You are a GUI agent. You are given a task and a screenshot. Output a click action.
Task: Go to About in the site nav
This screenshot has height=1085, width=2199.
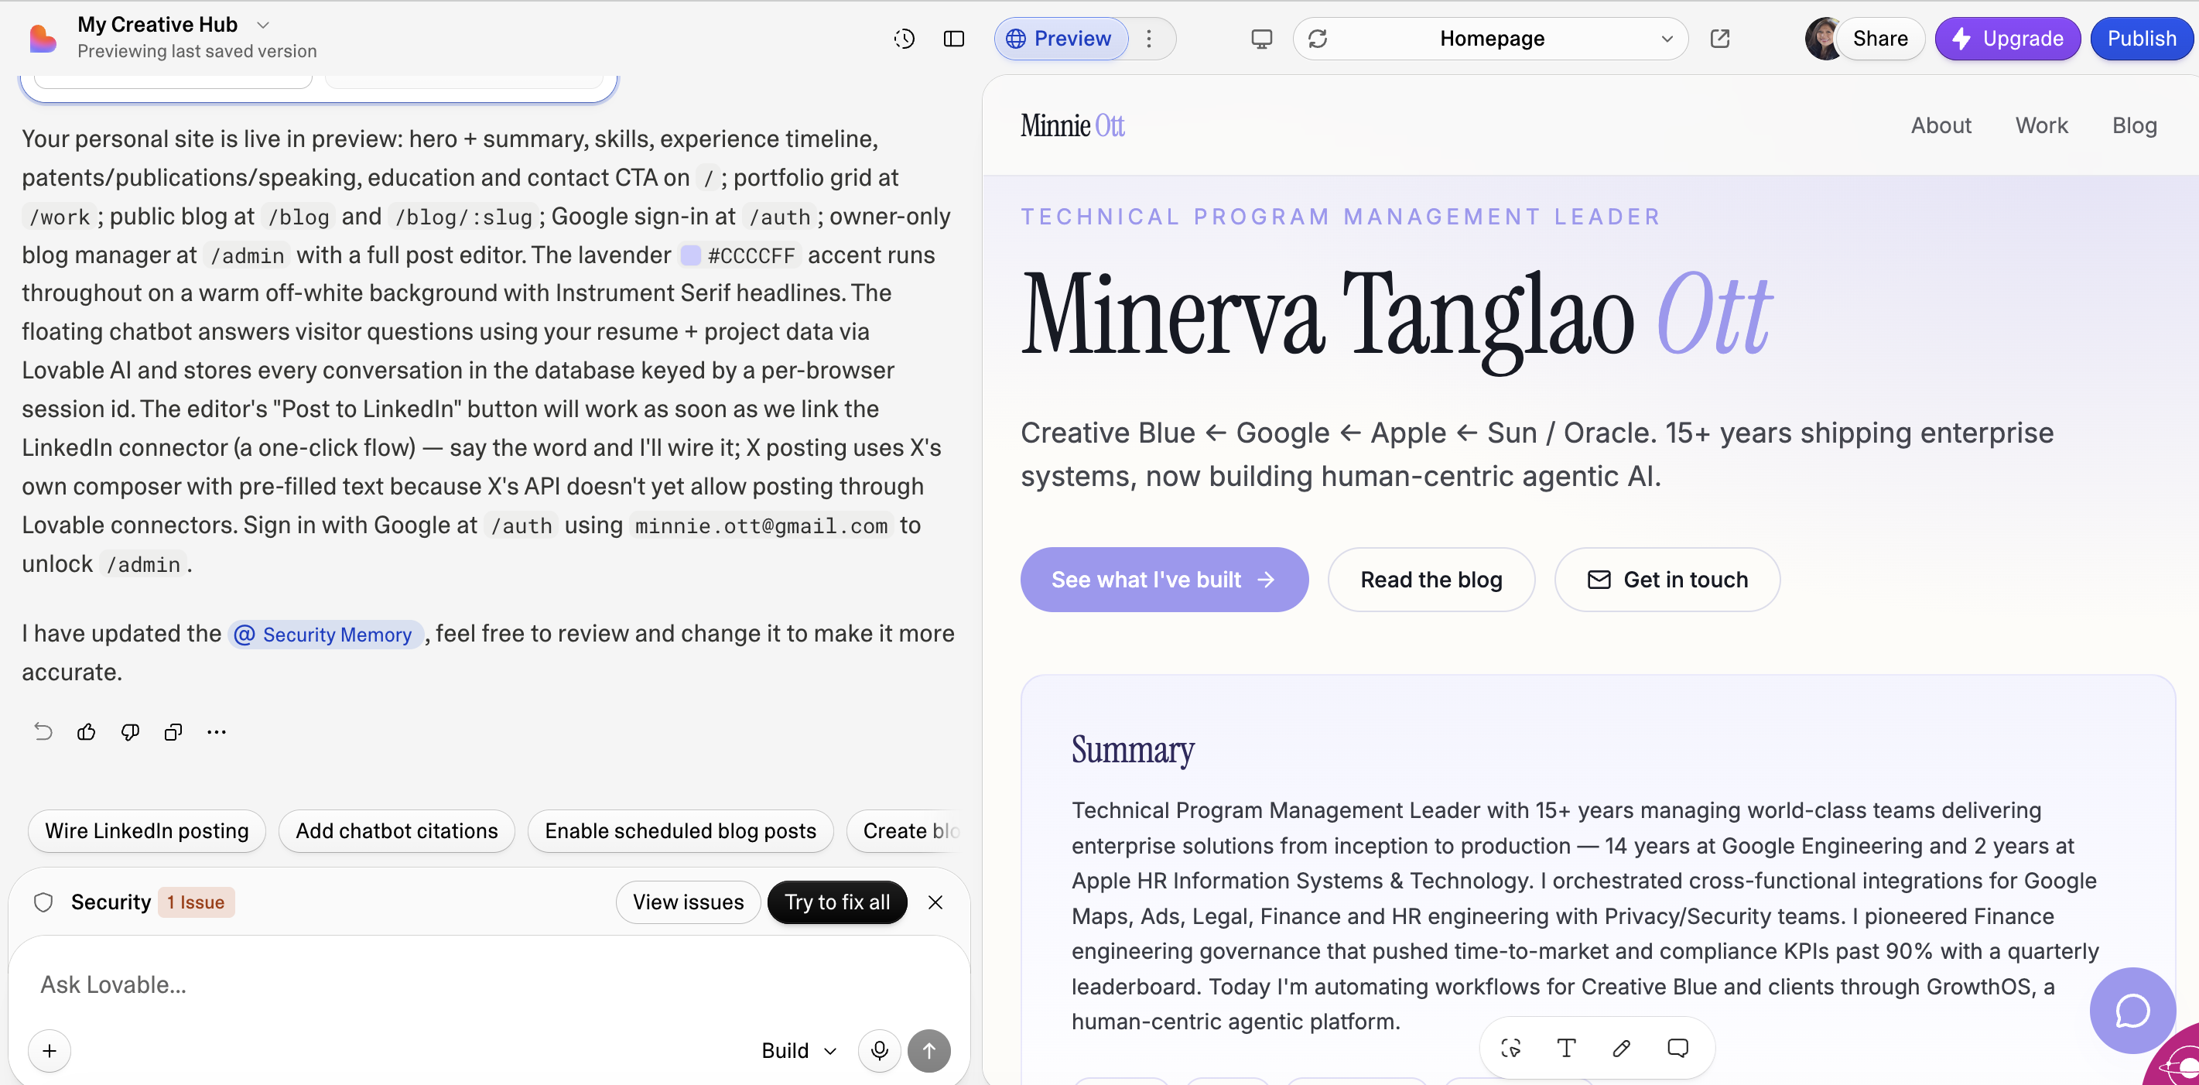coord(1941,125)
